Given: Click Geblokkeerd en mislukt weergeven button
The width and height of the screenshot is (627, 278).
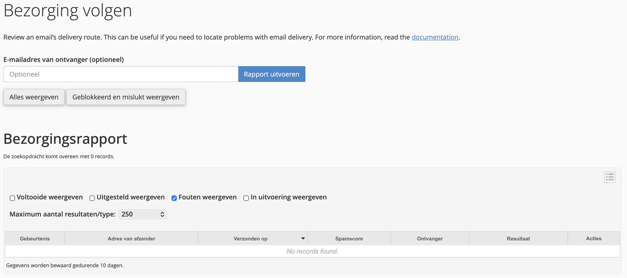Looking at the screenshot, I should pos(126,97).
